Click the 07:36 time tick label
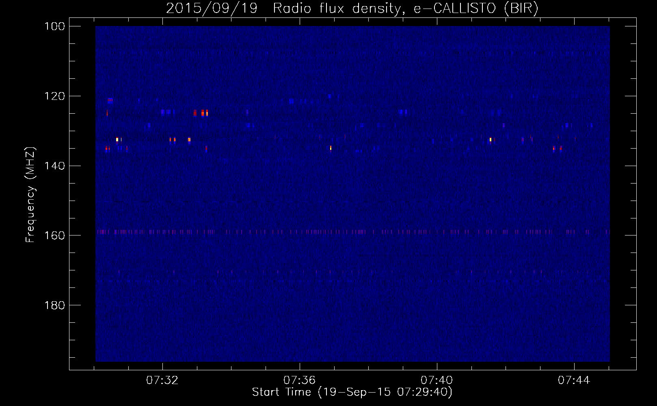The image size is (657, 406). pos(300,380)
